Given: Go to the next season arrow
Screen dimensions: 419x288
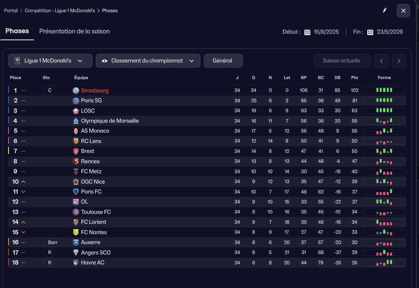Looking at the screenshot, I should tap(399, 61).
